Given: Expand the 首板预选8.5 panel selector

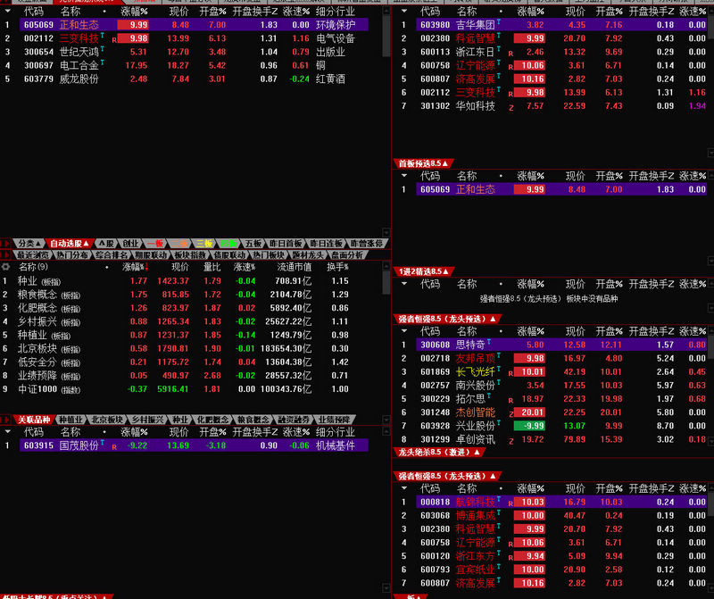Looking at the screenshot, I should tap(423, 163).
